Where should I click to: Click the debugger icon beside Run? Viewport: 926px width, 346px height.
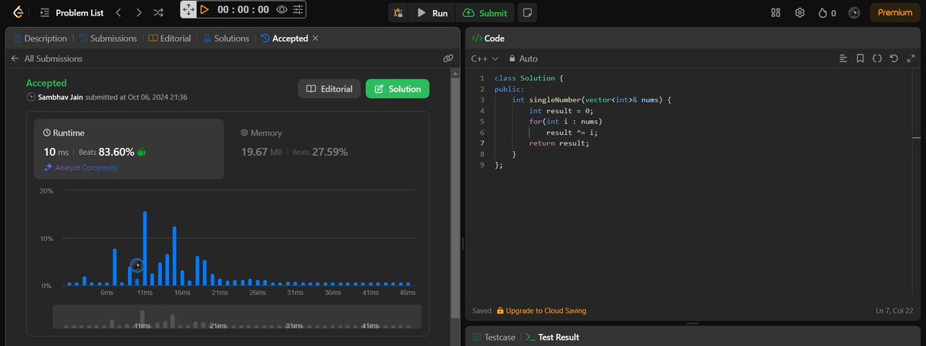pyautogui.click(x=397, y=12)
